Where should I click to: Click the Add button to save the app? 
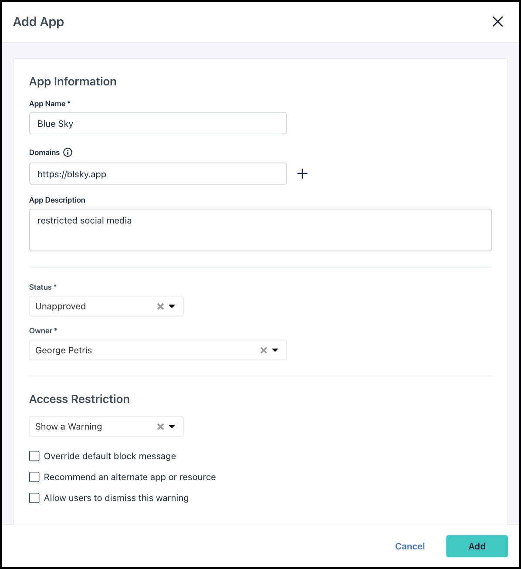[477, 546]
